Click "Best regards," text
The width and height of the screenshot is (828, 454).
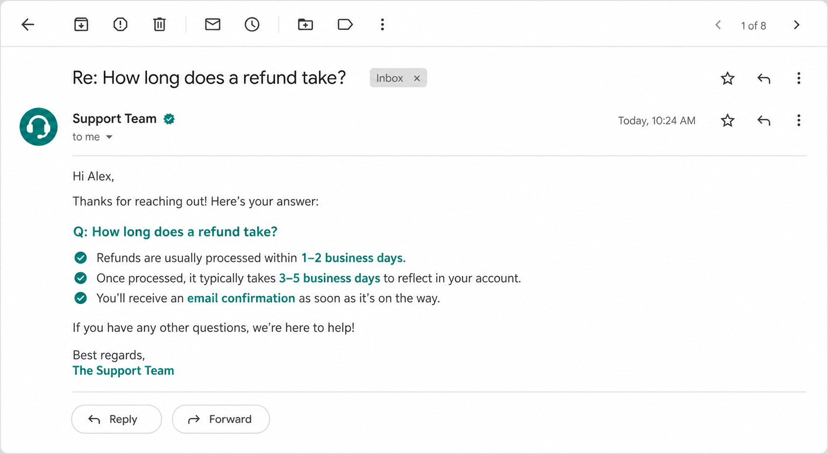point(109,355)
